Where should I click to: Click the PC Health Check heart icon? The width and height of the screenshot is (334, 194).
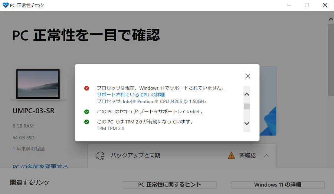point(5,5)
